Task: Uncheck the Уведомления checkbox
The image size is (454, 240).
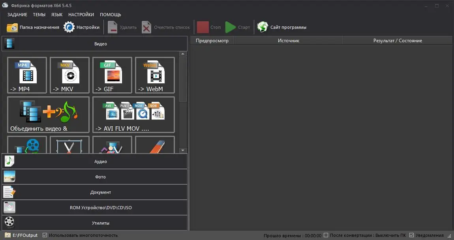Action: point(412,234)
